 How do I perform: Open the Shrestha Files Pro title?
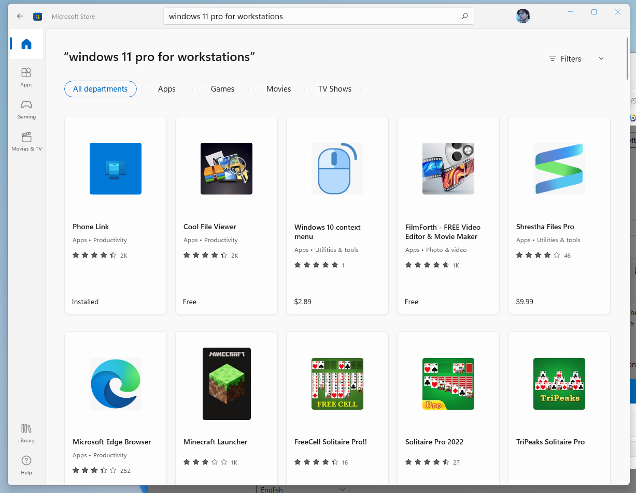[545, 227]
